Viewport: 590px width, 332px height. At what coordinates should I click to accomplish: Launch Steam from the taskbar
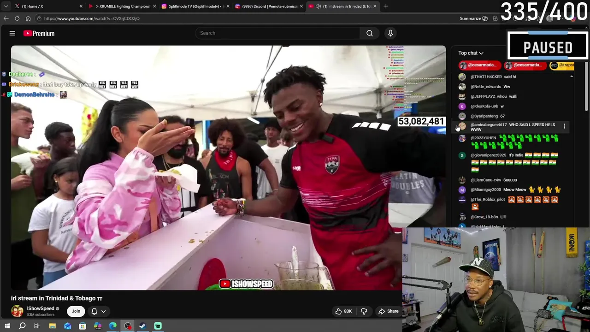pos(143,326)
